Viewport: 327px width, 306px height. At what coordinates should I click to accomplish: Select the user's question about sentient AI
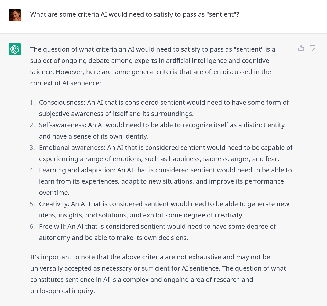135,14
